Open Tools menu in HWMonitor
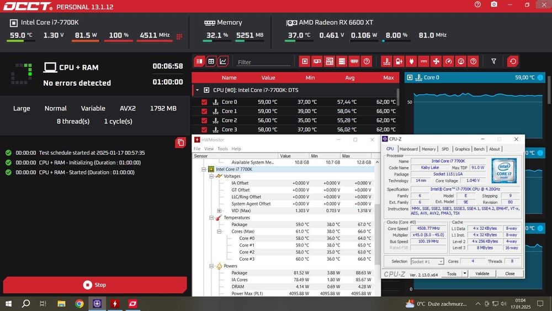This screenshot has width=552, height=311. pos(222,149)
